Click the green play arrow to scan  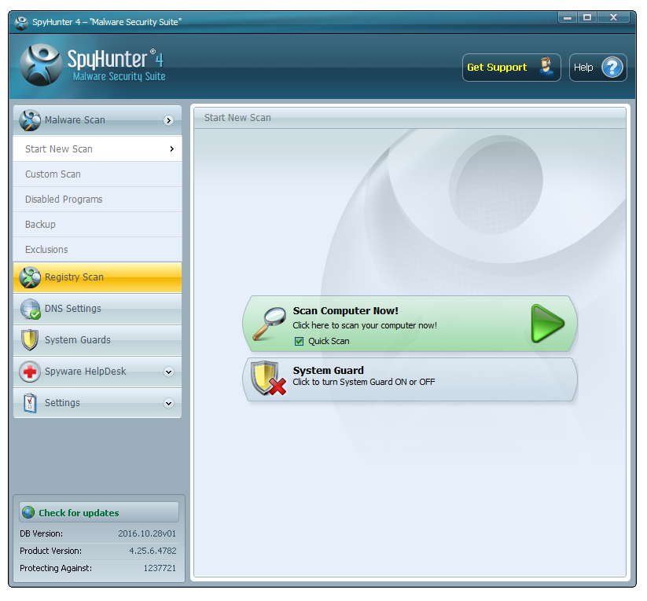click(547, 324)
